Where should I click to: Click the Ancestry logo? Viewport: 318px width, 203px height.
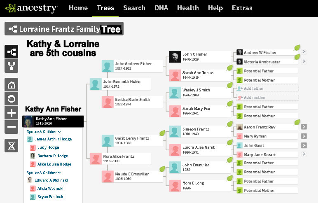pyautogui.click(x=31, y=8)
